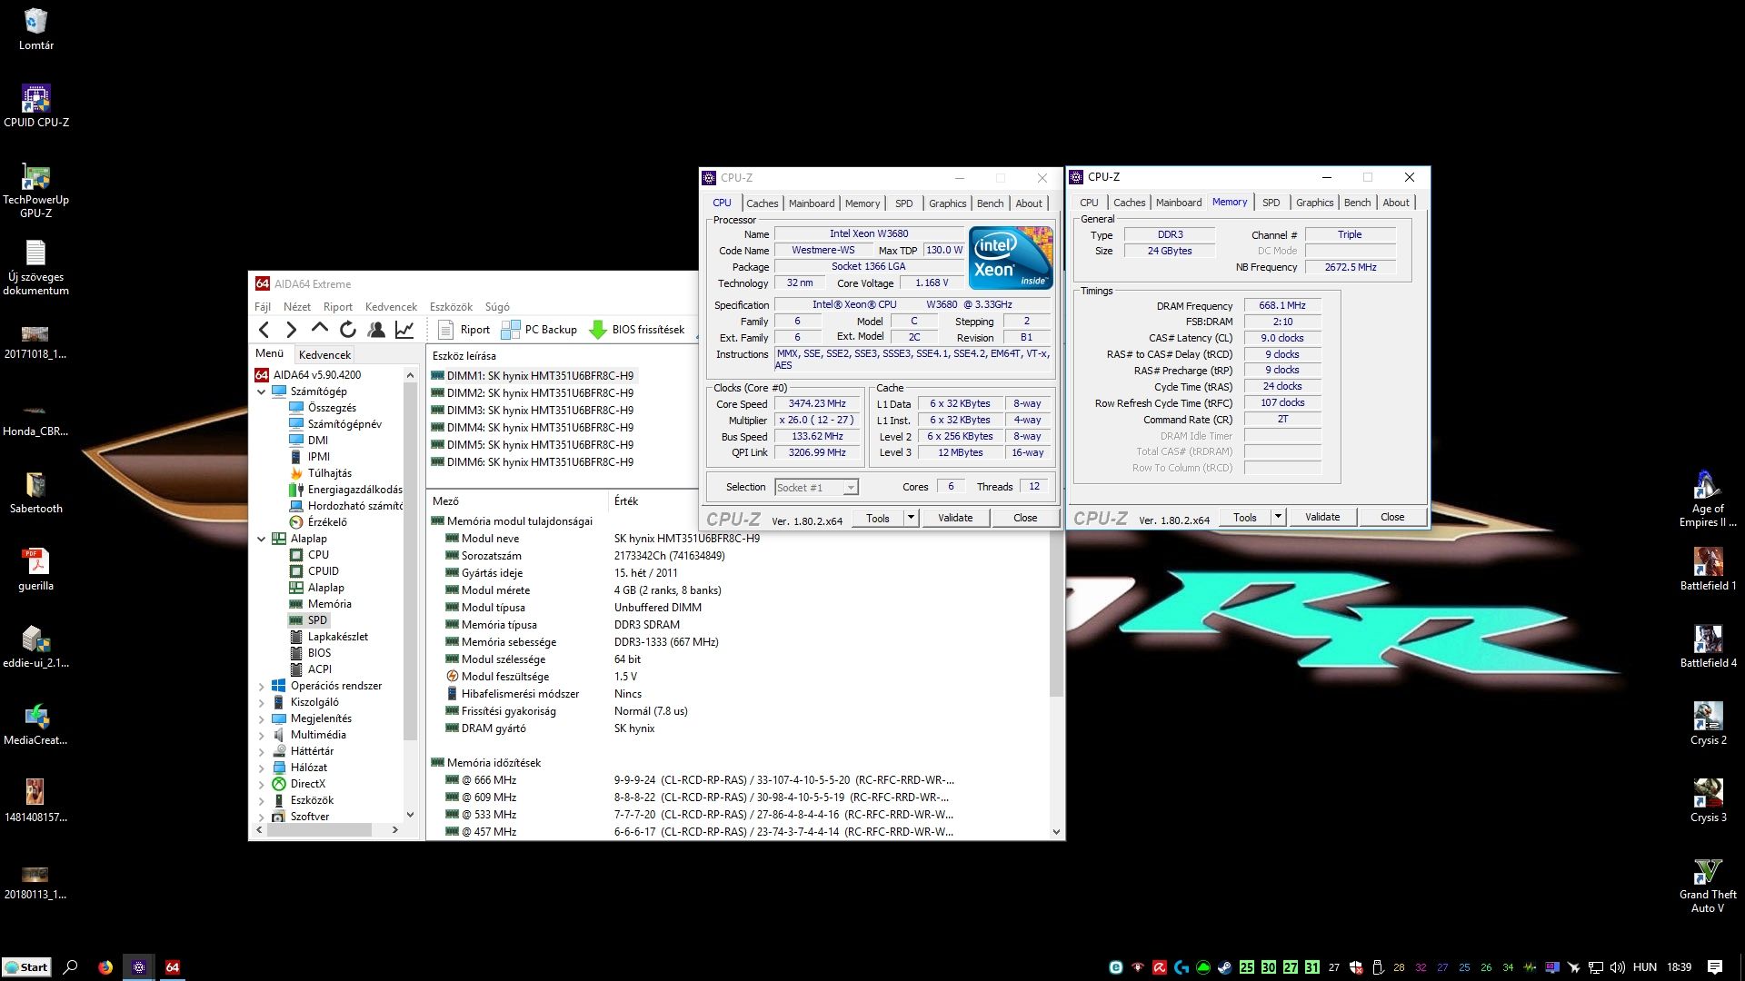Expand Multimédia tree node
Image resolution: width=1745 pixels, height=981 pixels.
tap(262, 736)
